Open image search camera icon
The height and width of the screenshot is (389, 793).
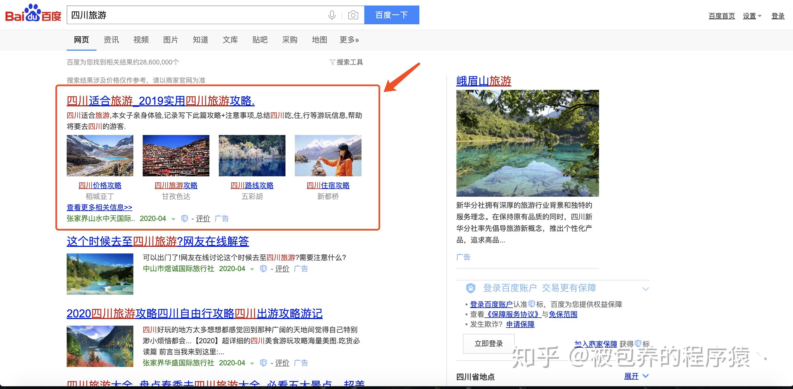click(x=353, y=15)
